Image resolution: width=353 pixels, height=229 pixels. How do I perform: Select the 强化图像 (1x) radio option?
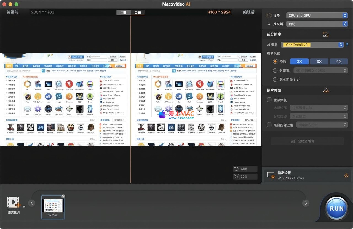tap(275, 80)
